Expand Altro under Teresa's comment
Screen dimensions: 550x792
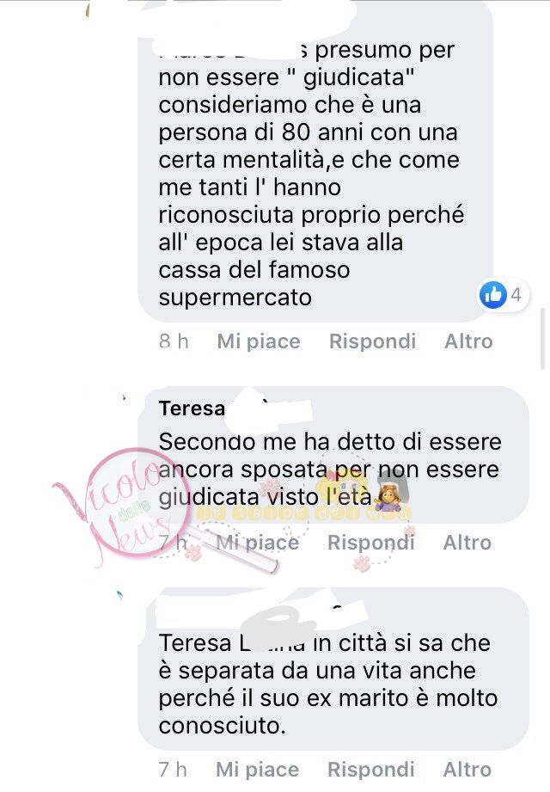(x=467, y=543)
